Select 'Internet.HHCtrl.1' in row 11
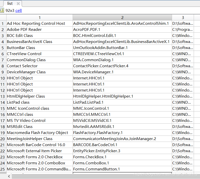The image size is (200, 179). click(122, 84)
